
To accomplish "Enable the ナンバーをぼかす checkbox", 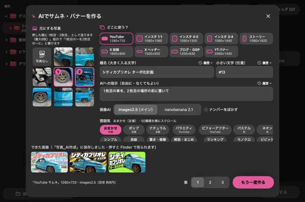I will point(206,110).
